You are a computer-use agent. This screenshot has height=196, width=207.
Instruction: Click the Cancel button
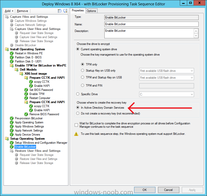(x=168, y=190)
